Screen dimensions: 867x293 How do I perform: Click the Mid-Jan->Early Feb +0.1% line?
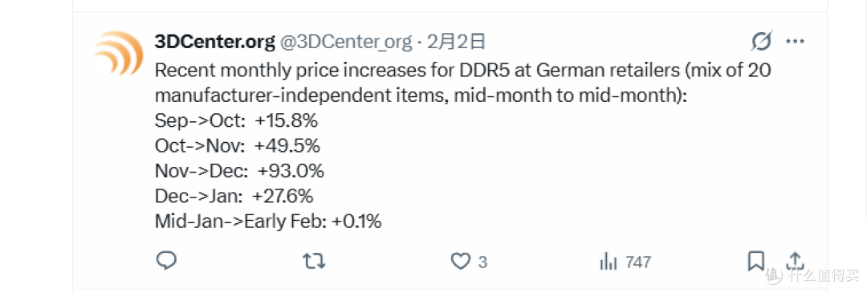click(268, 222)
